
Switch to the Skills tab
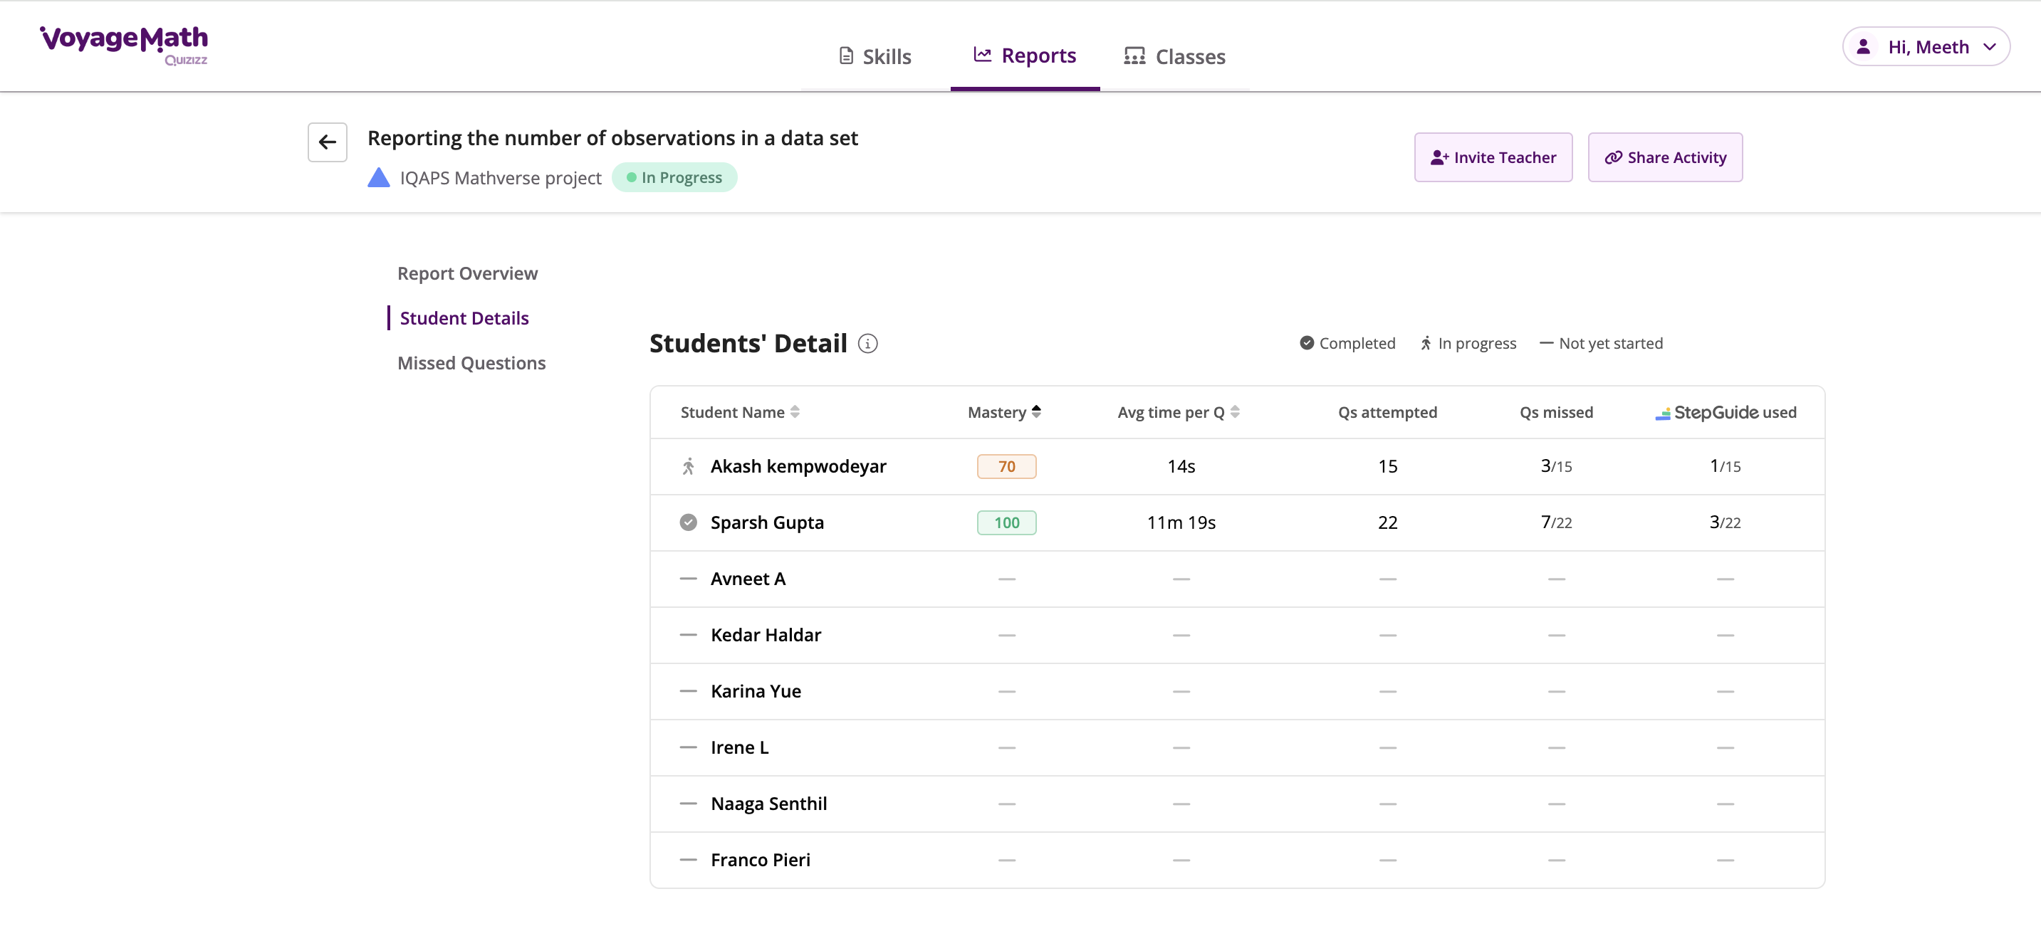tap(875, 56)
